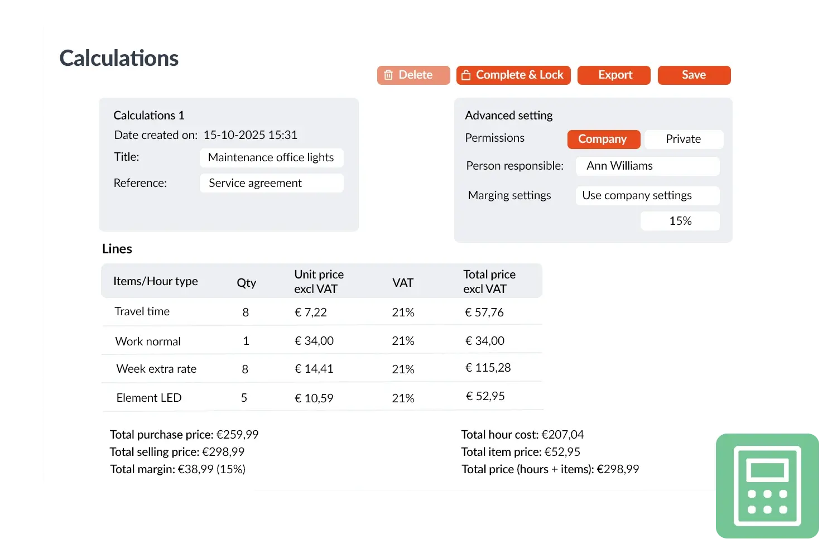
Task: Click the Calculations heading
Action: point(119,57)
